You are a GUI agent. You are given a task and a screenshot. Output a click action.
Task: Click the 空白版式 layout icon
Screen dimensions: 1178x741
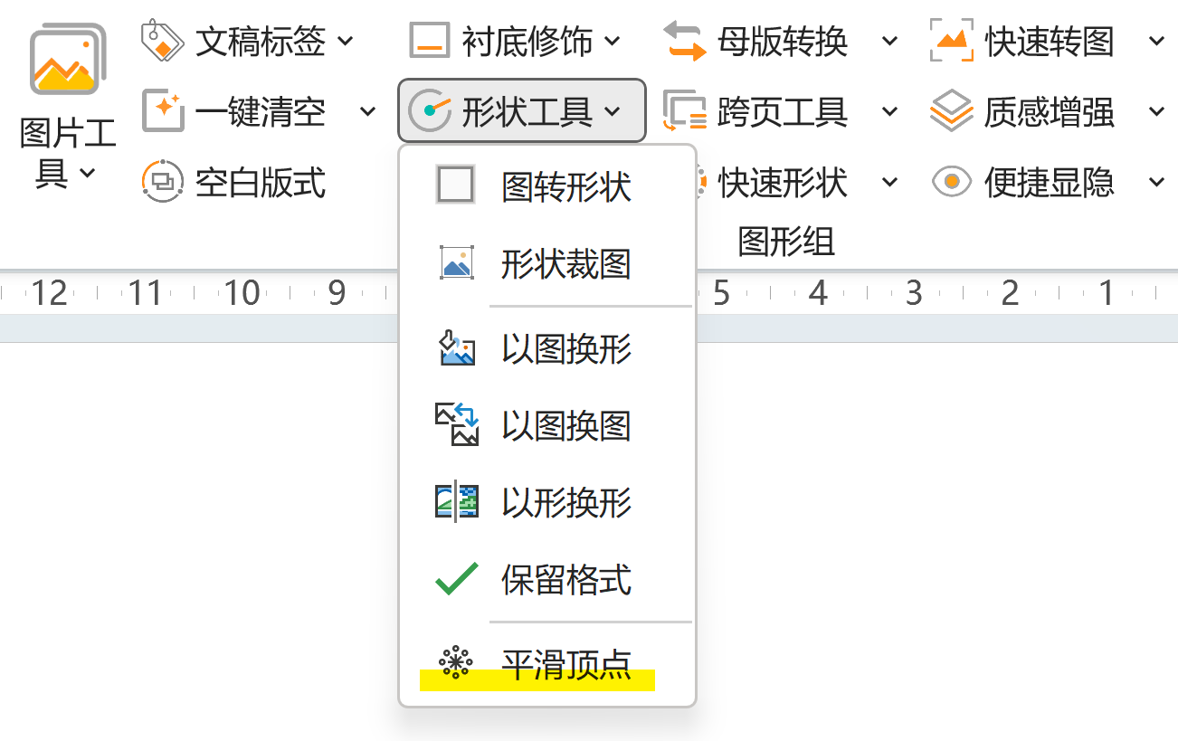coord(163,183)
